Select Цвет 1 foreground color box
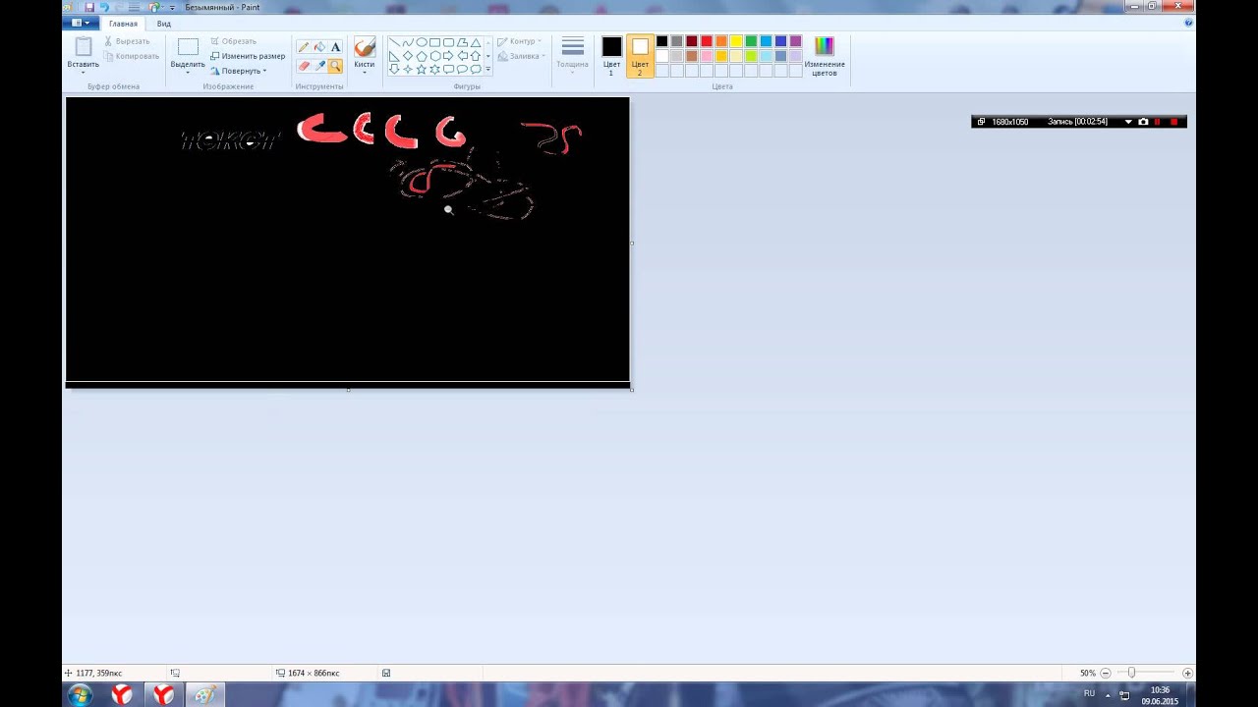The image size is (1258, 707). point(611,56)
